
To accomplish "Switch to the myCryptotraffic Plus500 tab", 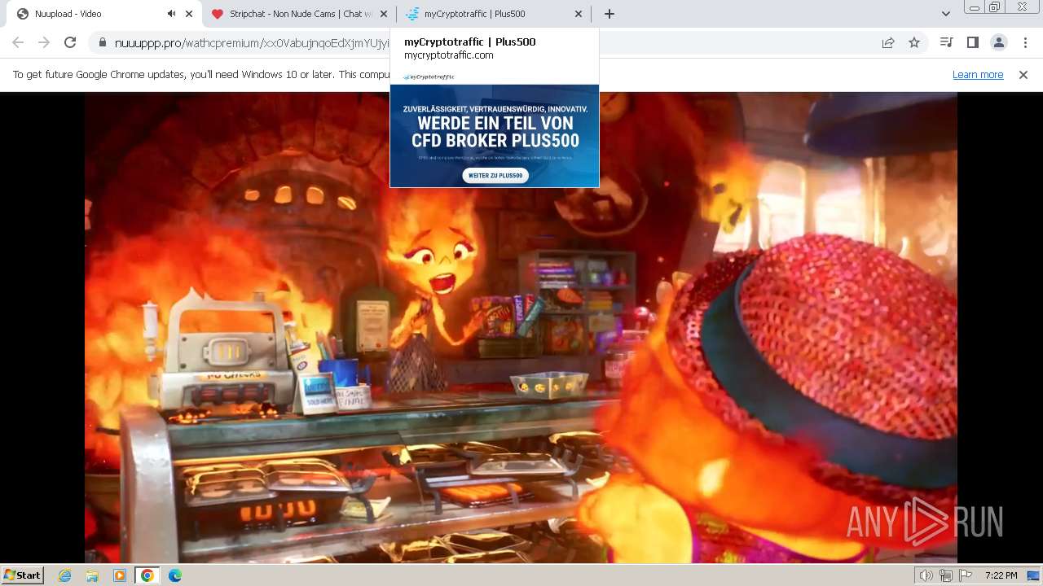I will 494,14.
